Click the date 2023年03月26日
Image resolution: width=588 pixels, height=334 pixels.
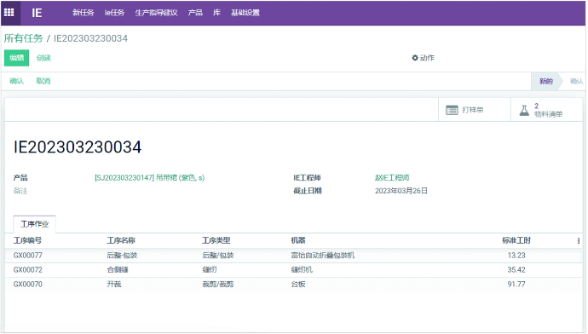tap(401, 191)
